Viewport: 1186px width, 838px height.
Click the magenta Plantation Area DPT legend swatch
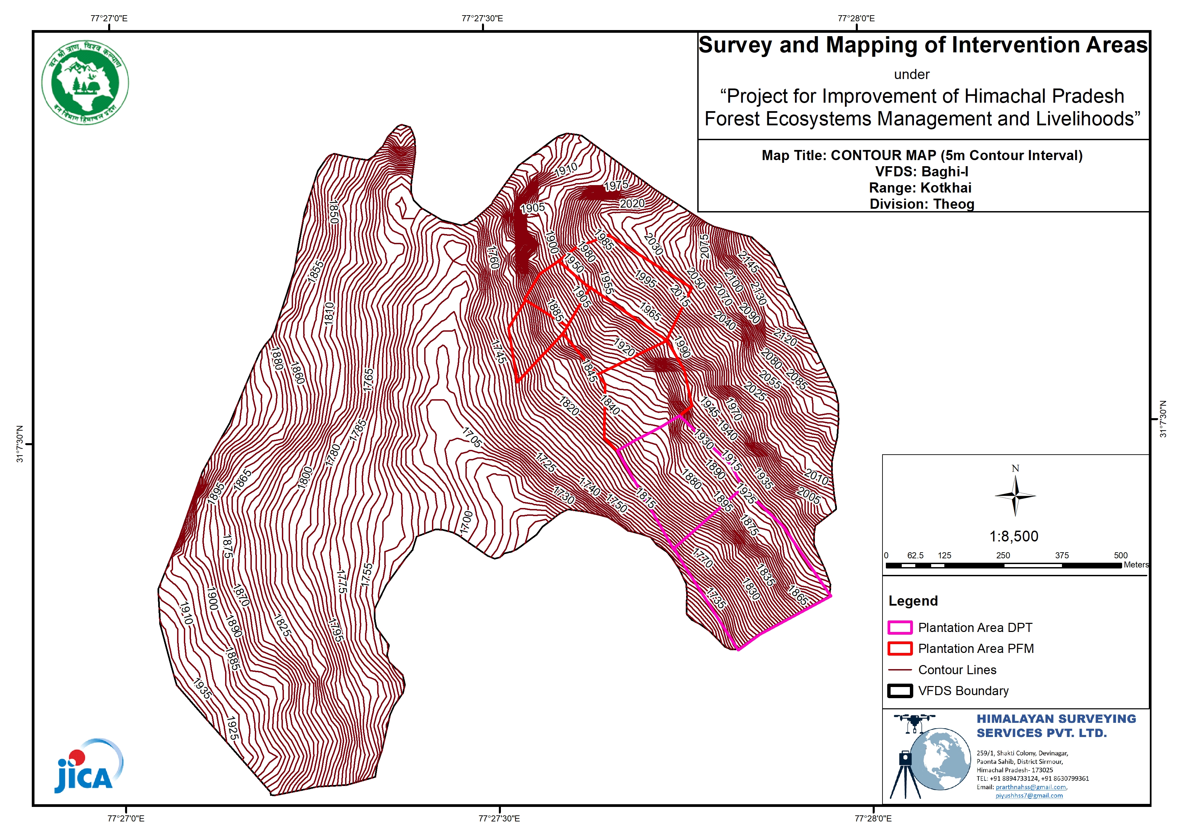coord(900,627)
